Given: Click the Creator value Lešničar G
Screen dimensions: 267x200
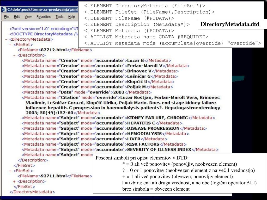Looking at the screenshot, I should pyautogui.click(x=139, y=76).
